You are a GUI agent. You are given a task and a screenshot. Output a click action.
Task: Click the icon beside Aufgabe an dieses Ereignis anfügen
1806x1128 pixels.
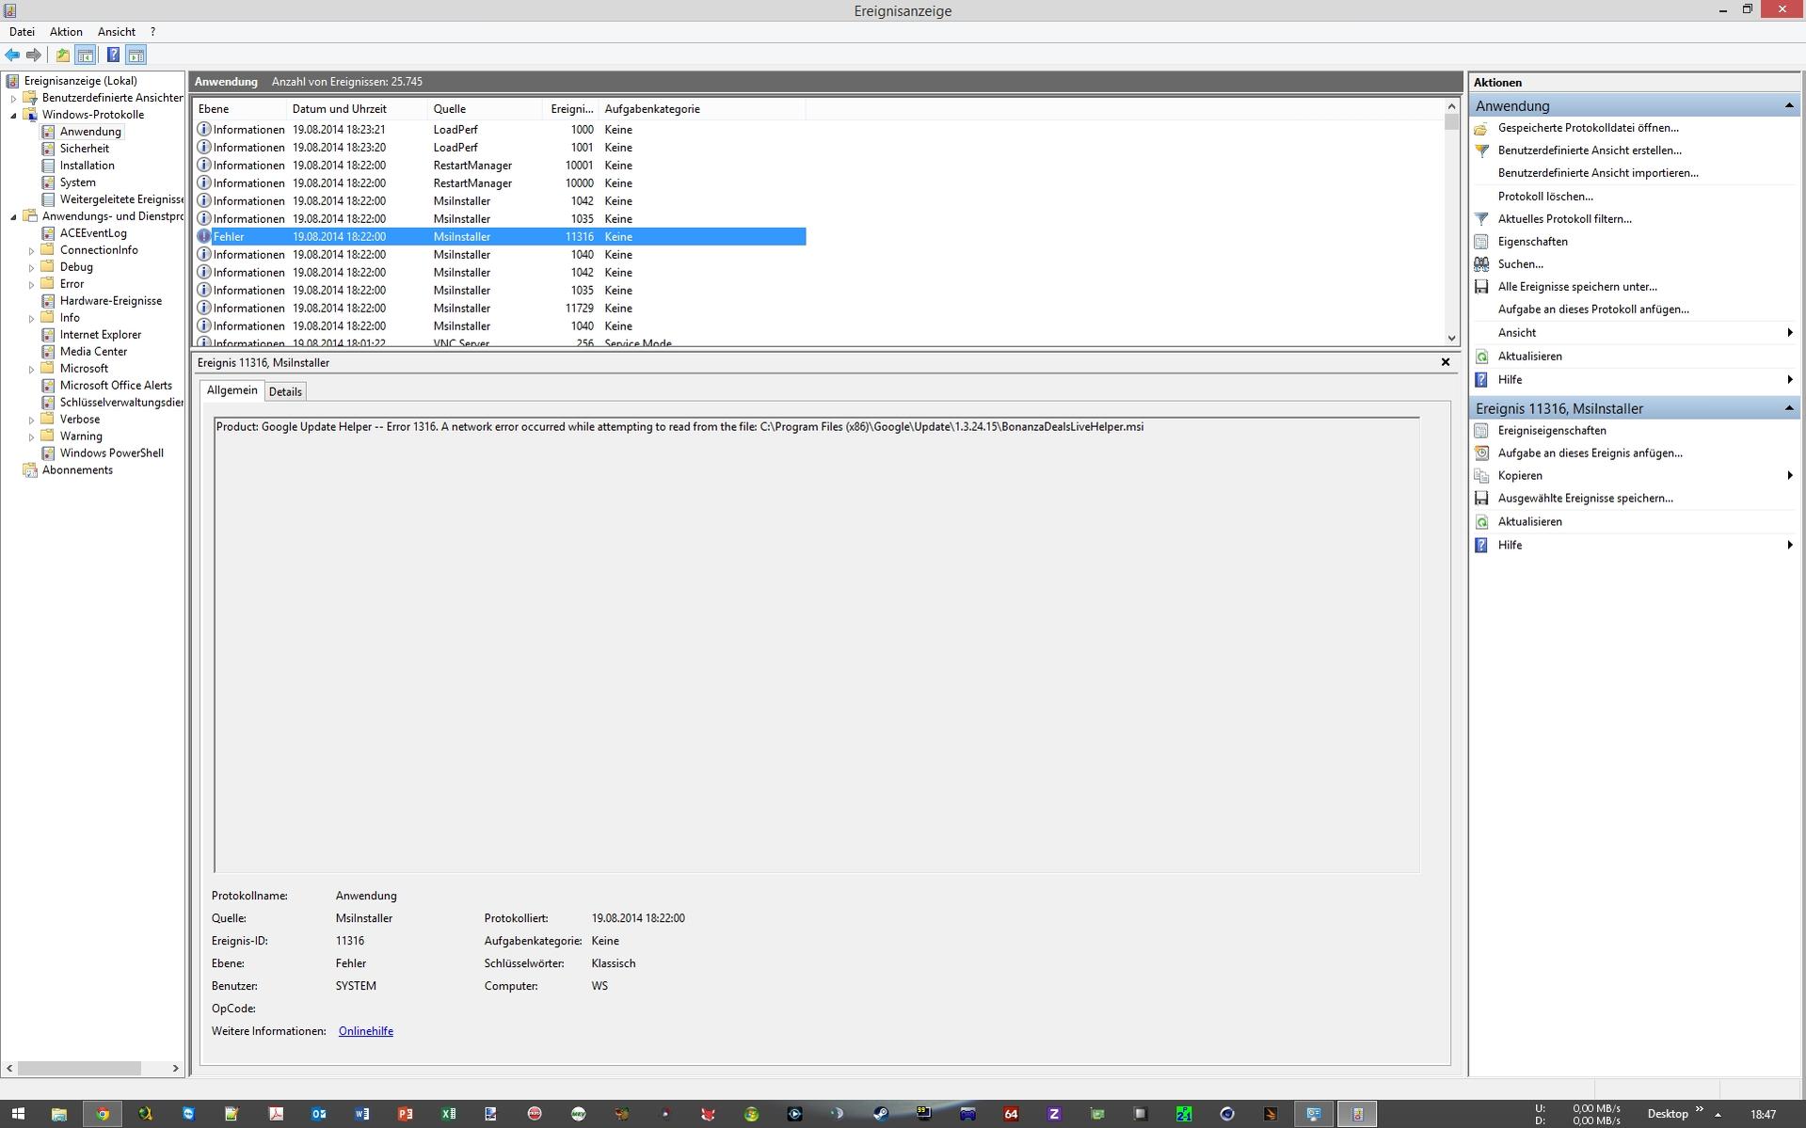point(1481,453)
